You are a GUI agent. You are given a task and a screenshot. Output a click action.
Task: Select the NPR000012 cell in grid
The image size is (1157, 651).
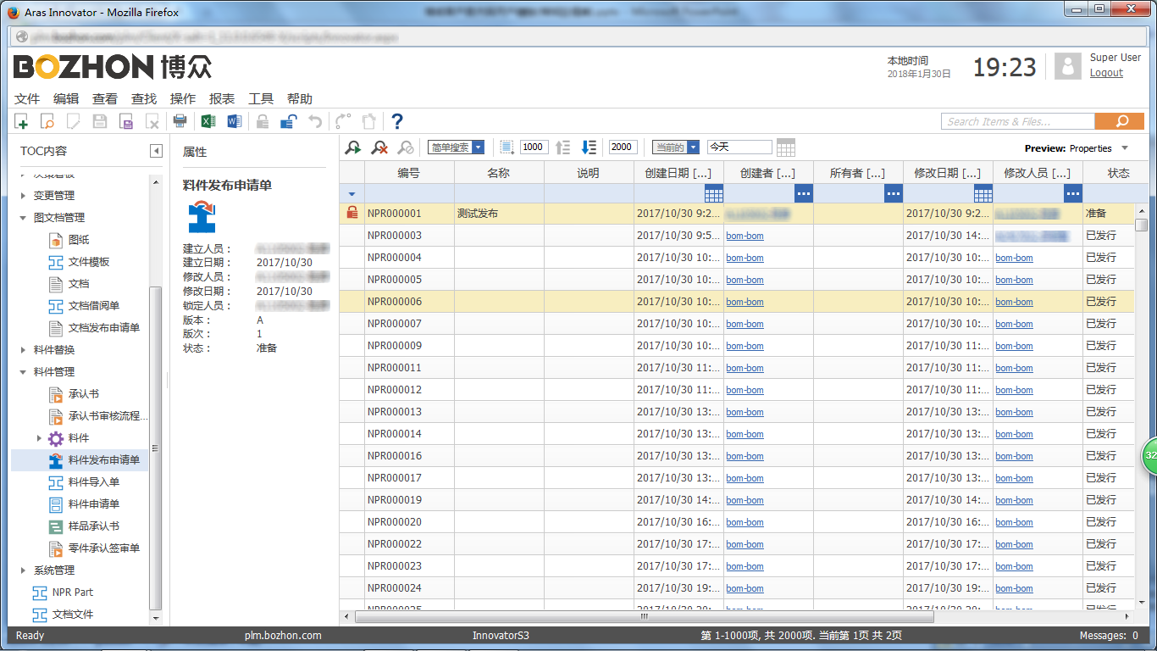pyautogui.click(x=409, y=390)
